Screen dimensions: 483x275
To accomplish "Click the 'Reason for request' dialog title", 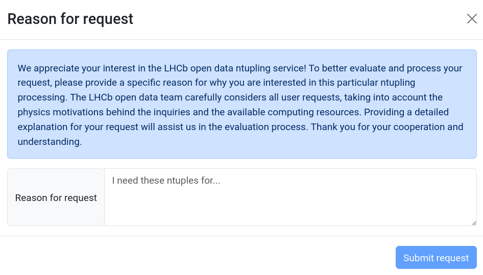I will coord(70,19).
